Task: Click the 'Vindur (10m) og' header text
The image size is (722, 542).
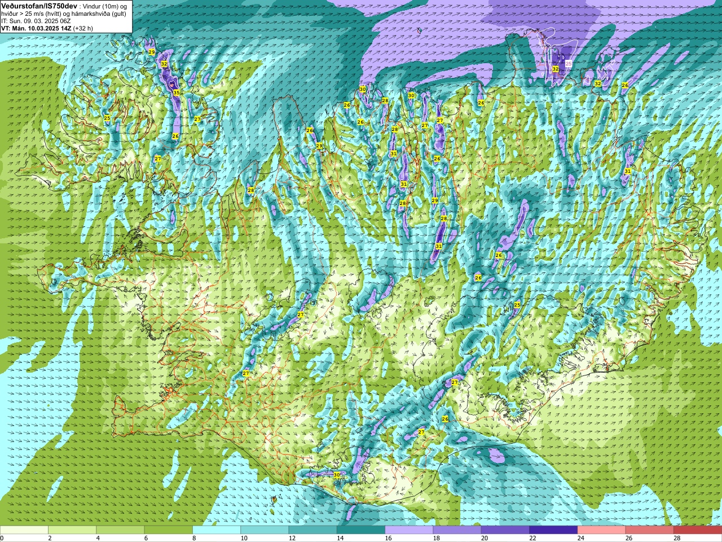Action: tap(104, 6)
